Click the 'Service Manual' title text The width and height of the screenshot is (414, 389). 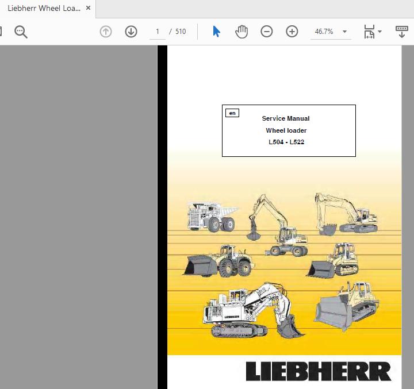(x=286, y=118)
